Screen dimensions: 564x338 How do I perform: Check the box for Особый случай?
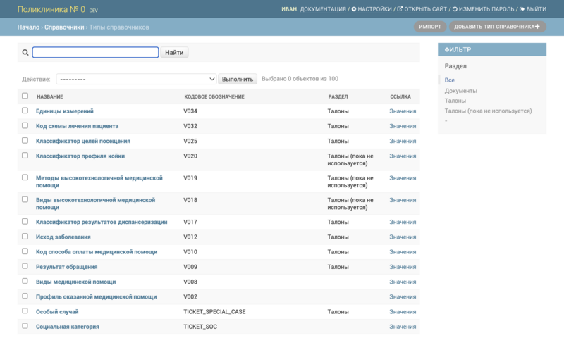pos(25,311)
